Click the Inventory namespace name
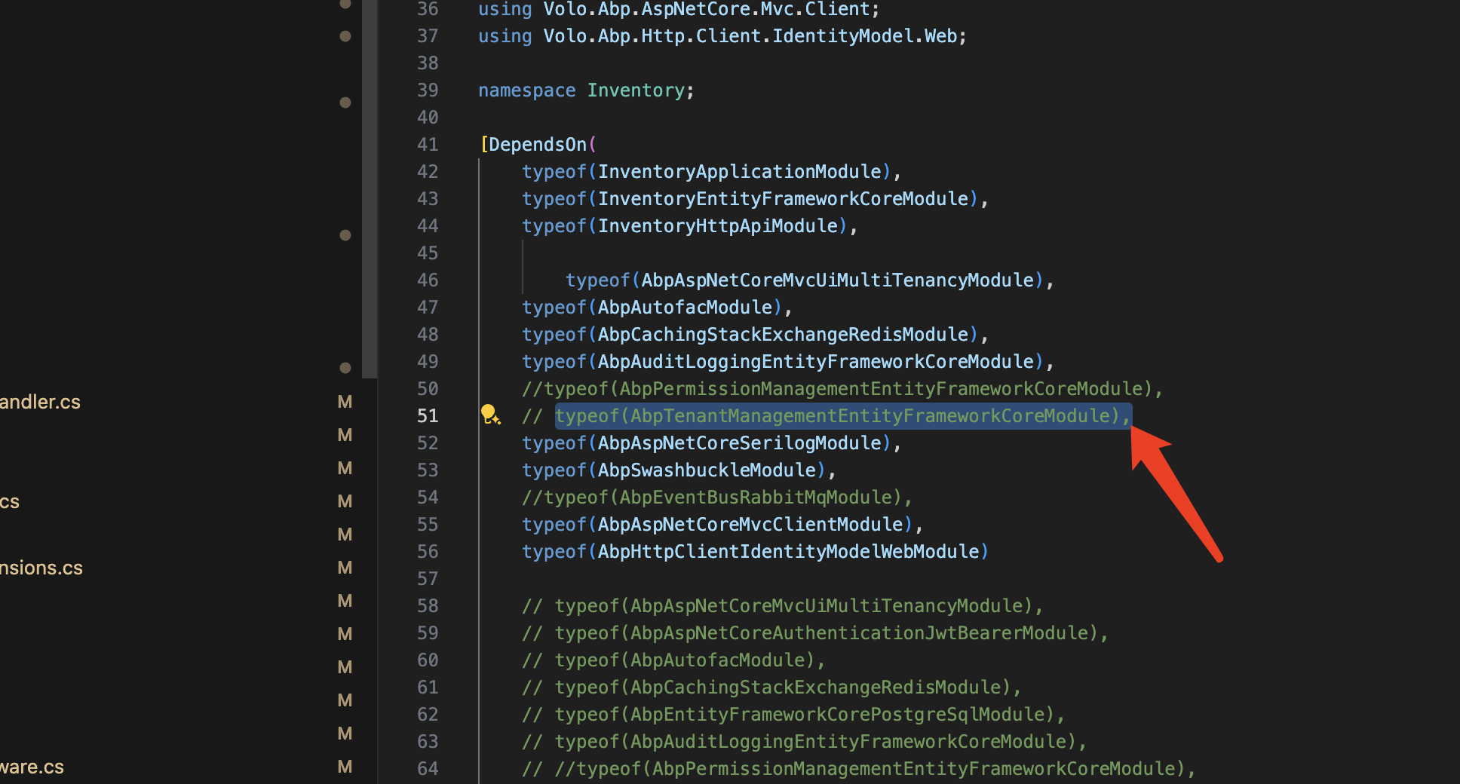The width and height of the screenshot is (1460, 784). 636,90
